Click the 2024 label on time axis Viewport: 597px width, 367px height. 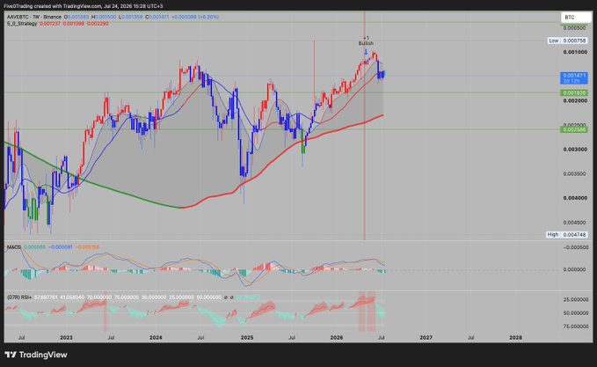(x=156, y=338)
